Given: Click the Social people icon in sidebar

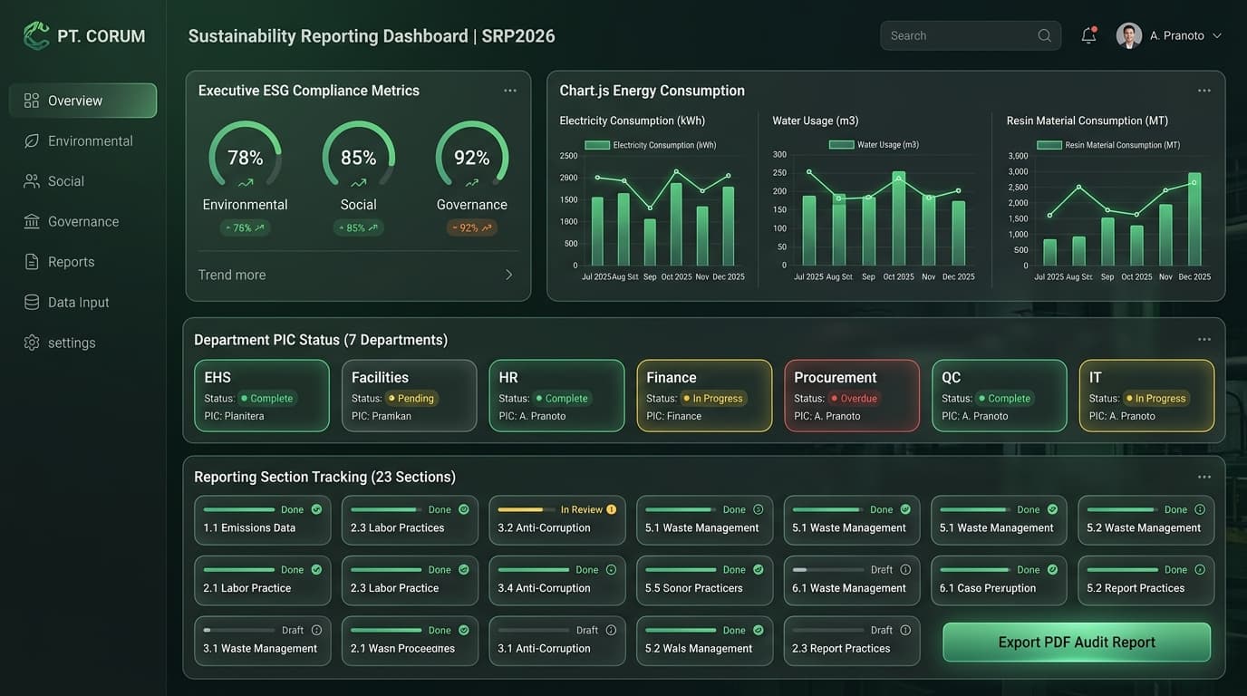Looking at the screenshot, I should 32,181.
